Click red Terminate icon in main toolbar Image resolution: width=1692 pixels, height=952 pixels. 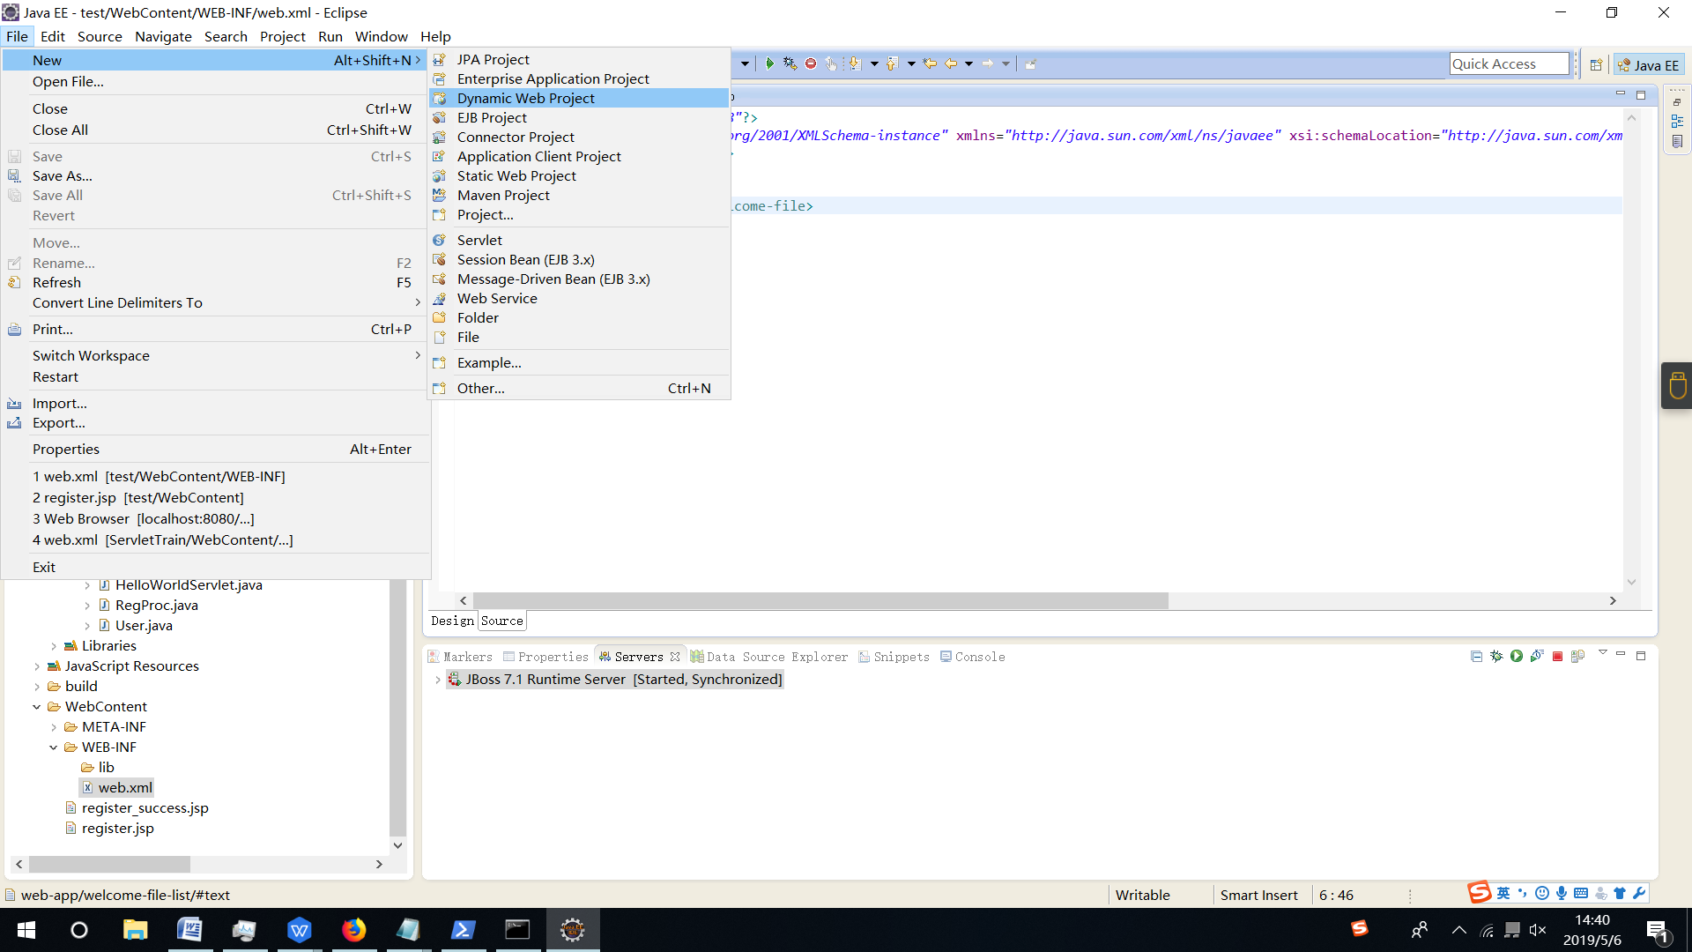(x=811, y=63)
